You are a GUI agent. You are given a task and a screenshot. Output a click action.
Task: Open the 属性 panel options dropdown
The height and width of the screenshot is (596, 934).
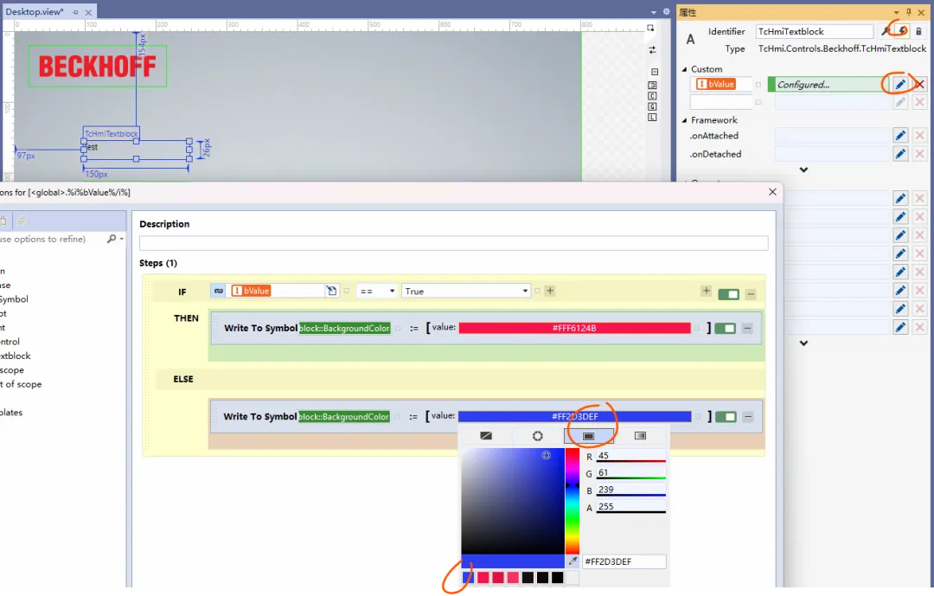pos(896,12)
